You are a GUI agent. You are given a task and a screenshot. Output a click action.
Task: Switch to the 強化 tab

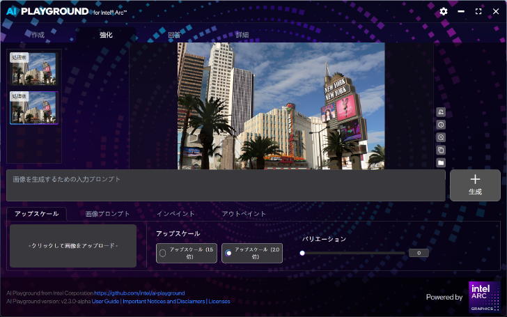click(x=106, y=35)
